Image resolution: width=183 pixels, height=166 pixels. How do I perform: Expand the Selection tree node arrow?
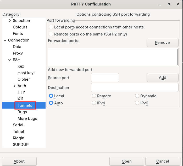pos(10,21)
